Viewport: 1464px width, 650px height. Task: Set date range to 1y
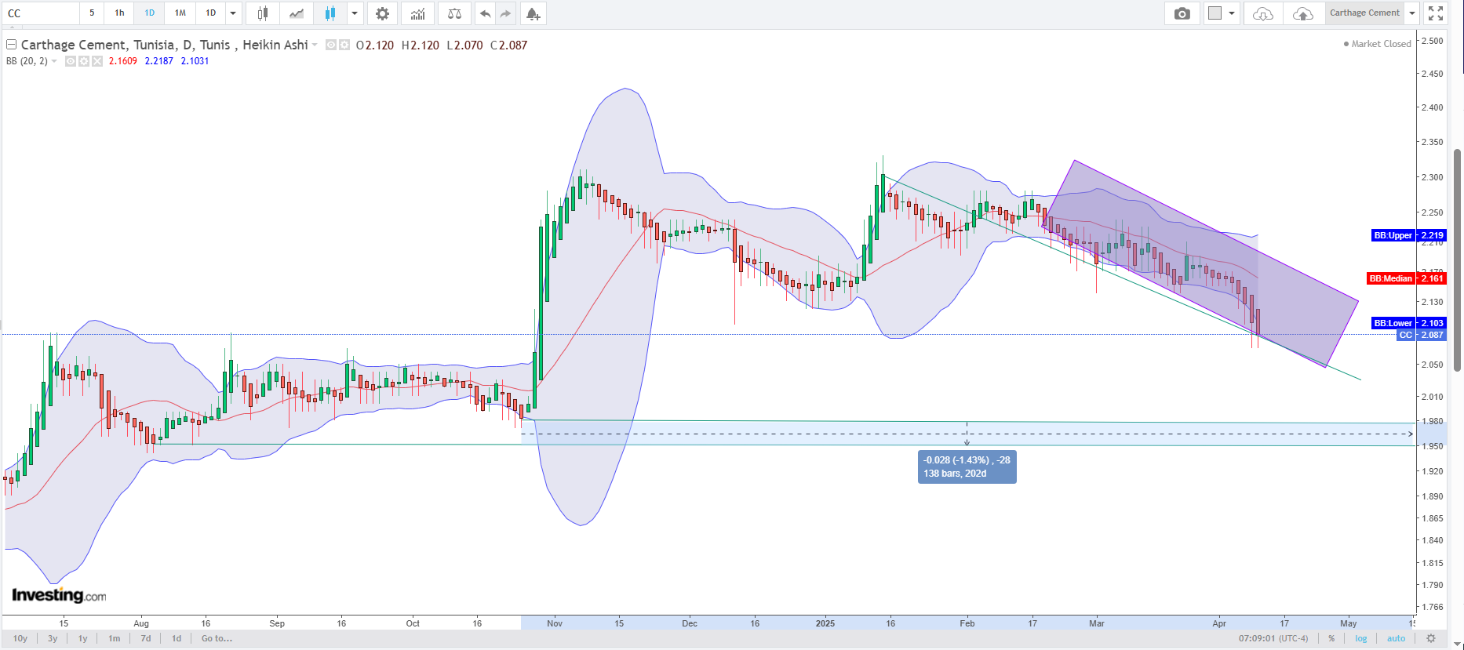[x=82, y=638]
